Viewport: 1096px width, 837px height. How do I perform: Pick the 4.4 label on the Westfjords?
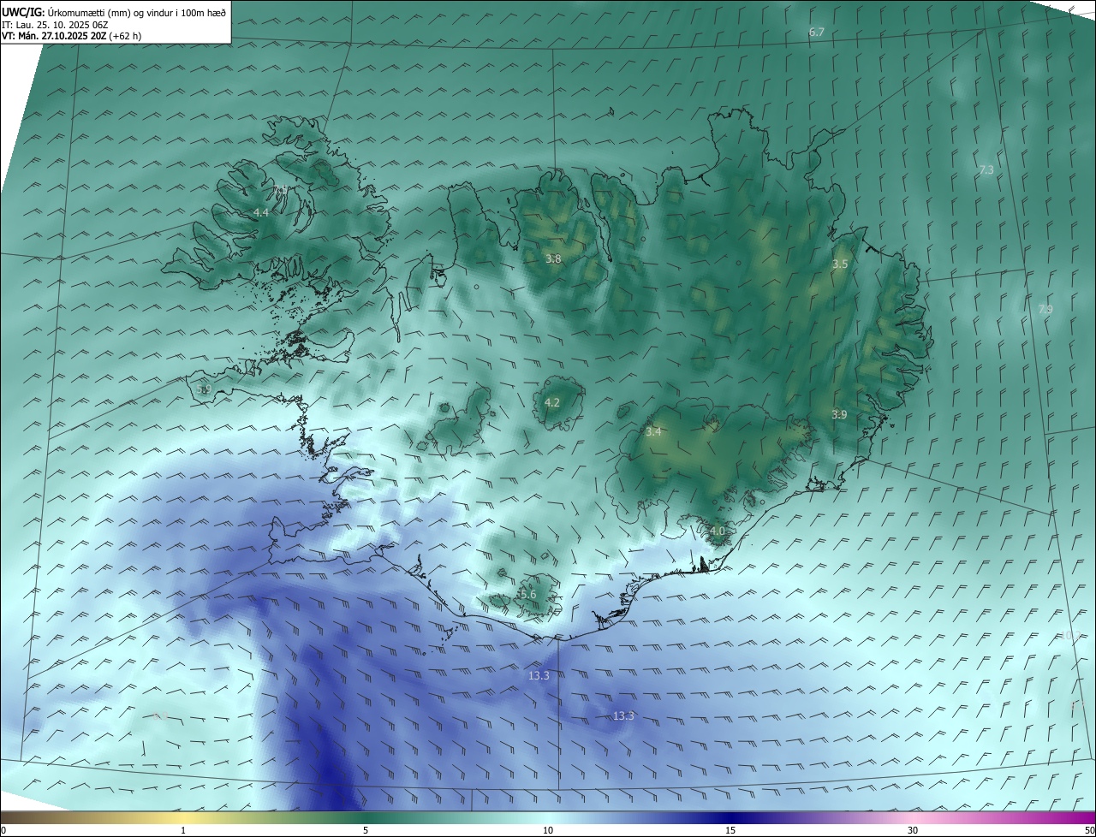pyautogui.click(x=261, y=212)
